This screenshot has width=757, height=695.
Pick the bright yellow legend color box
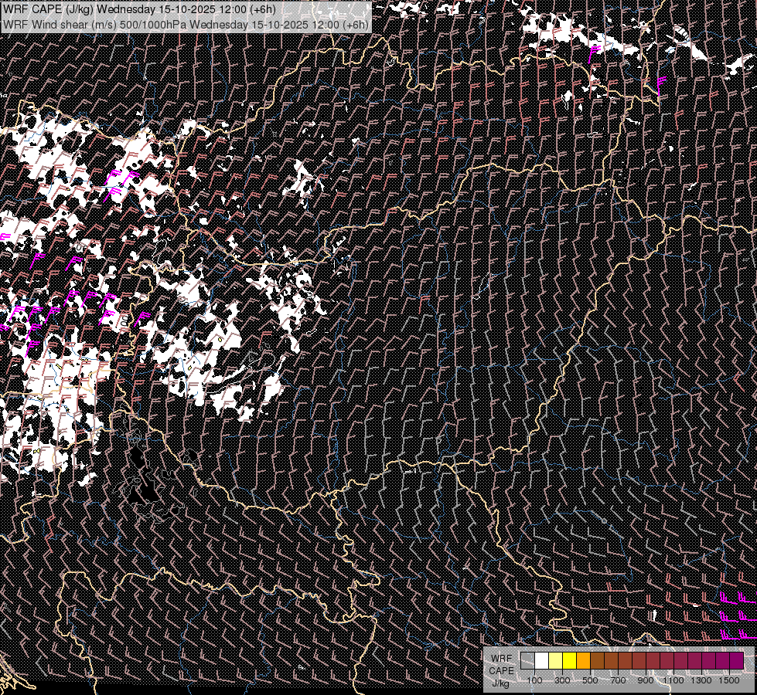(x=569, y=661)
